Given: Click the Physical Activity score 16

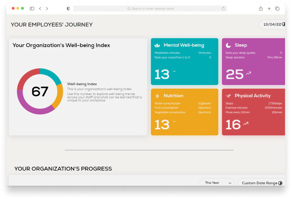Looking at the screenshot, I should pos(233,125).
